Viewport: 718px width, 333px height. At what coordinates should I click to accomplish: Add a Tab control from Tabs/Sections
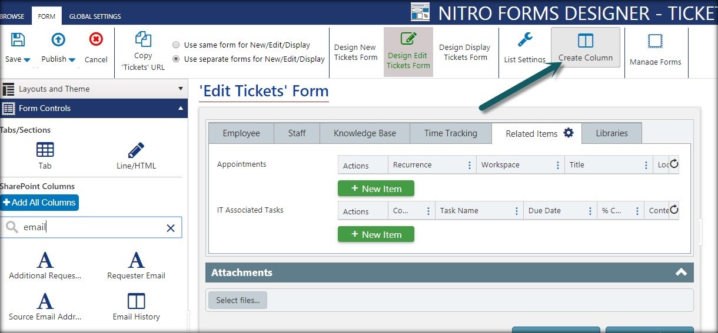(x=45, y=150)
